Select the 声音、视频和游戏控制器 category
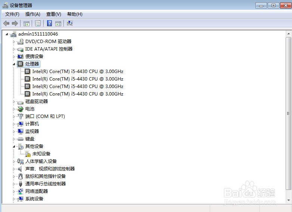The width and height of the screenshot is (292, 212). pyautogui.click(x=50, y=169)
